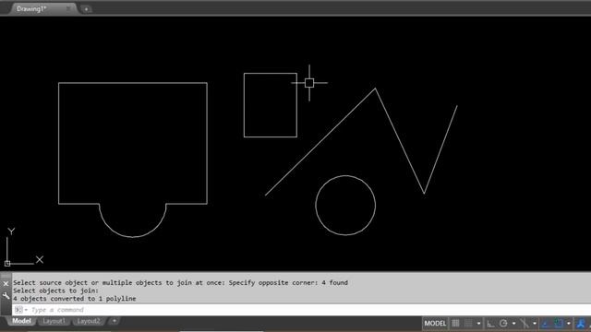Viewport: 591px width, 332px height.
Task: Focus the Type a command field
Action: [302, 310]
